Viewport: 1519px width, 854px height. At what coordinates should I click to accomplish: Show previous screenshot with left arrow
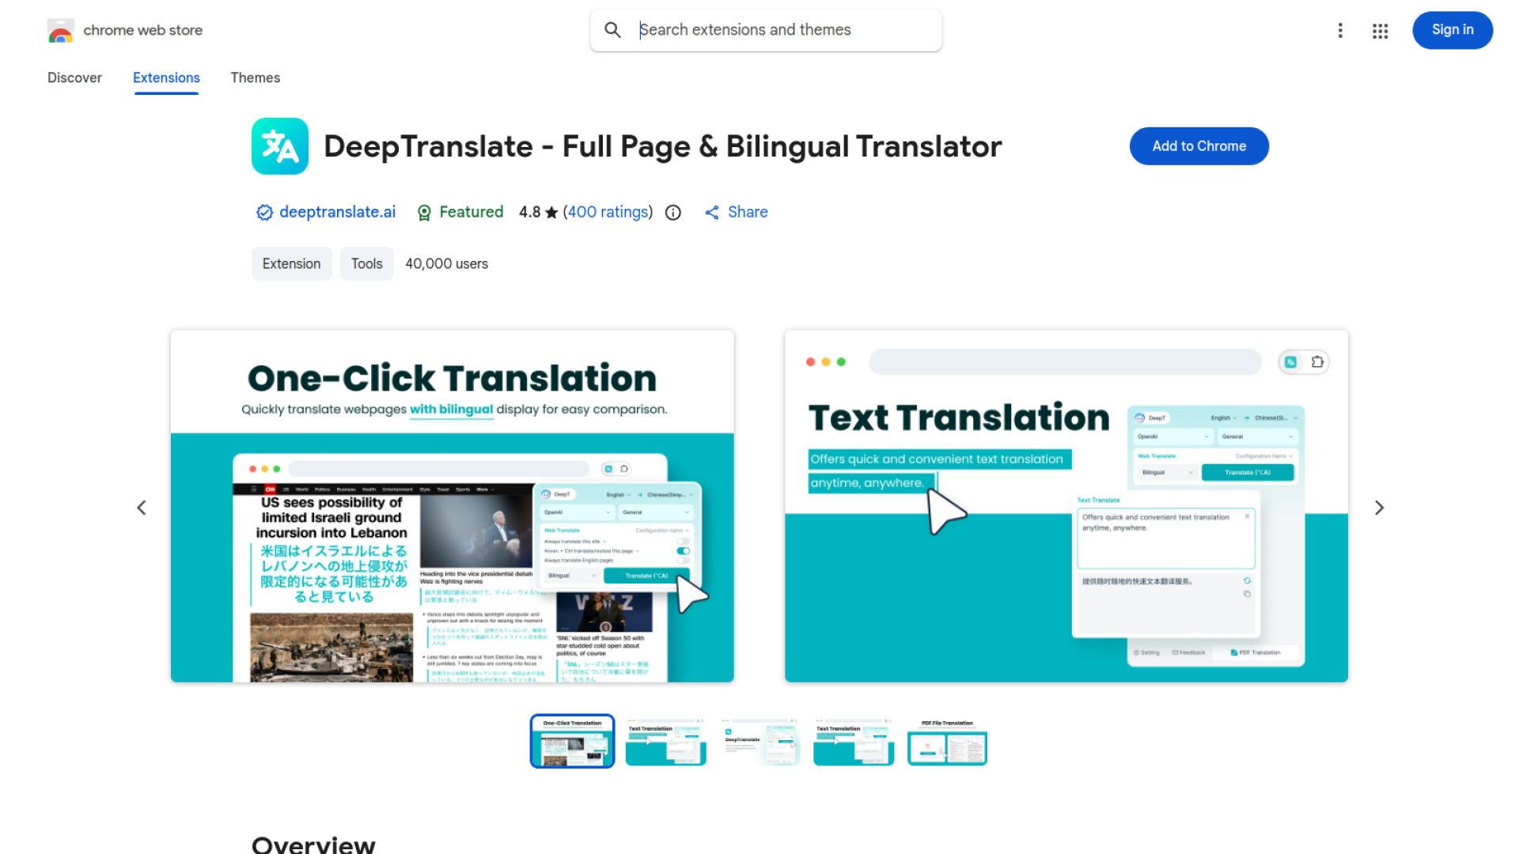142,508
